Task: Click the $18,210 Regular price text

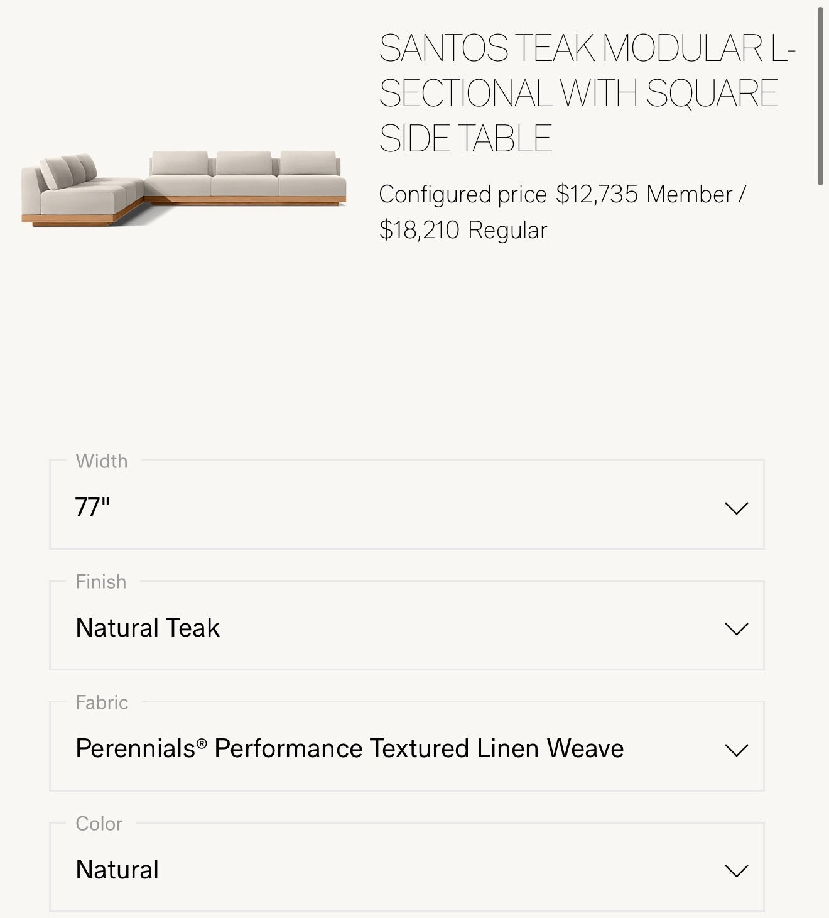Action: tap(463, 231)
